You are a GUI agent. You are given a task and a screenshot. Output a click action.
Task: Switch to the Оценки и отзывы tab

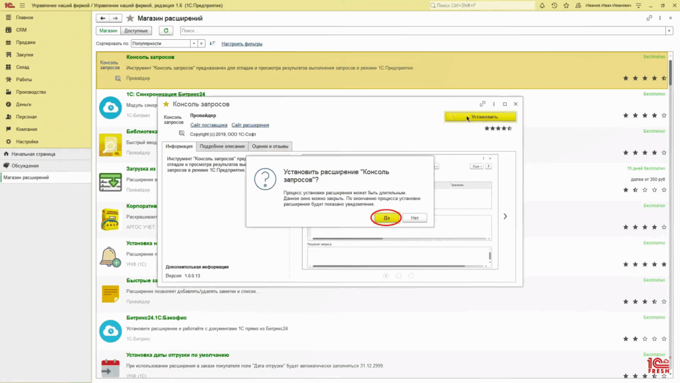(270, 146)
